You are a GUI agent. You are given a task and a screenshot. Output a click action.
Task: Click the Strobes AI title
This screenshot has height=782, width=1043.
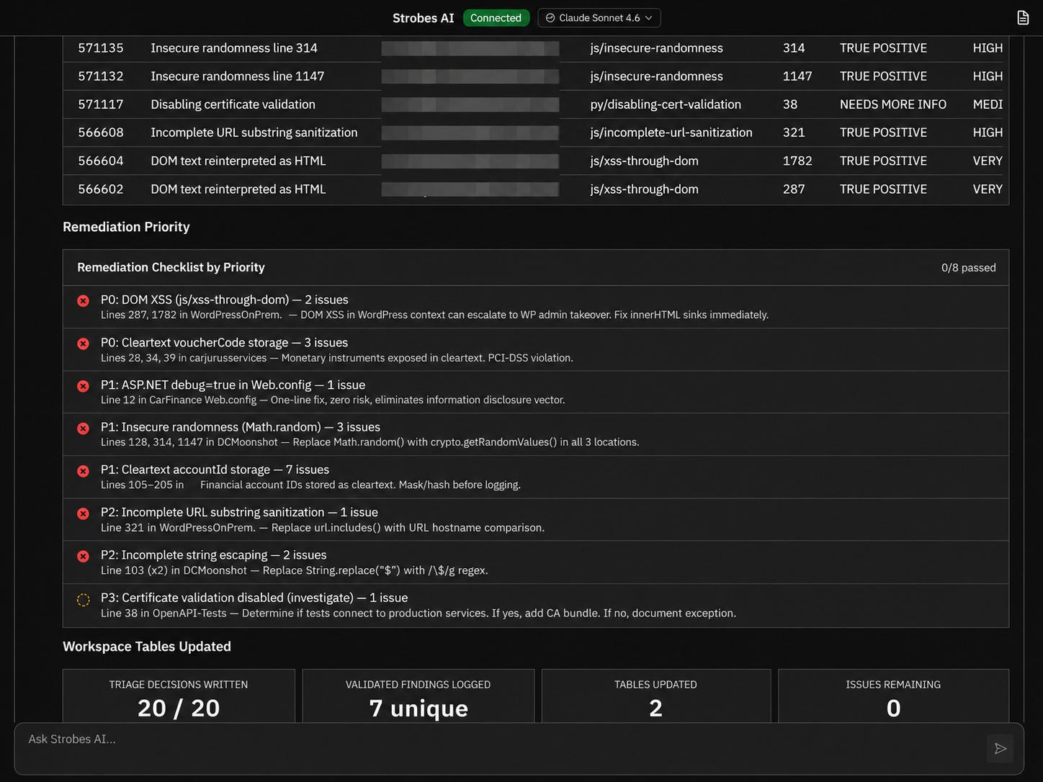click(423, 18)
